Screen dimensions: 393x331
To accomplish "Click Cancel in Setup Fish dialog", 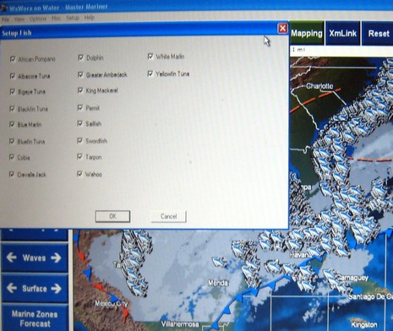I will (168, 216).
